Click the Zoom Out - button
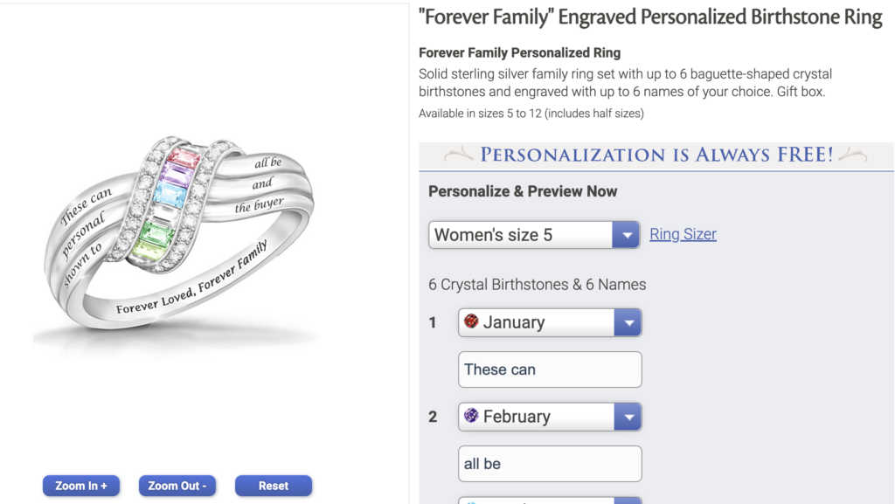The width and height of the screenshot is (895, 504). 177,486
